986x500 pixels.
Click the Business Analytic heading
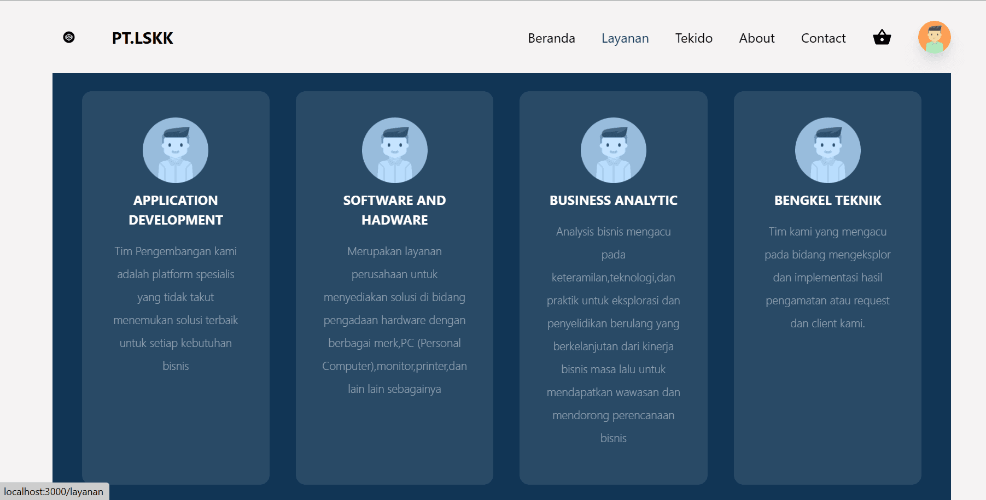pos(613,201)
